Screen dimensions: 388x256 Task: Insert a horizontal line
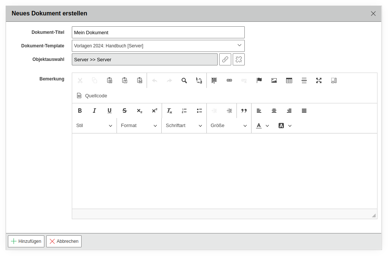coord(304,80)
